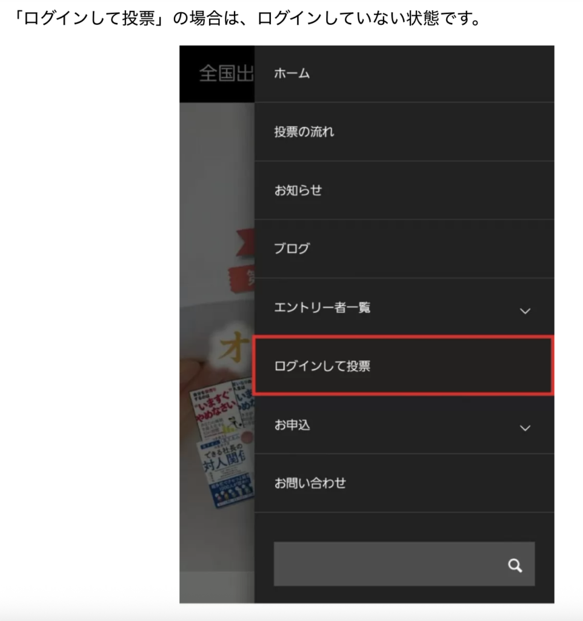The height and width of the screenshot is (621, 583).
Task: Click the dimmed gray strip below the hero image
Action: (x=217, y=587)
